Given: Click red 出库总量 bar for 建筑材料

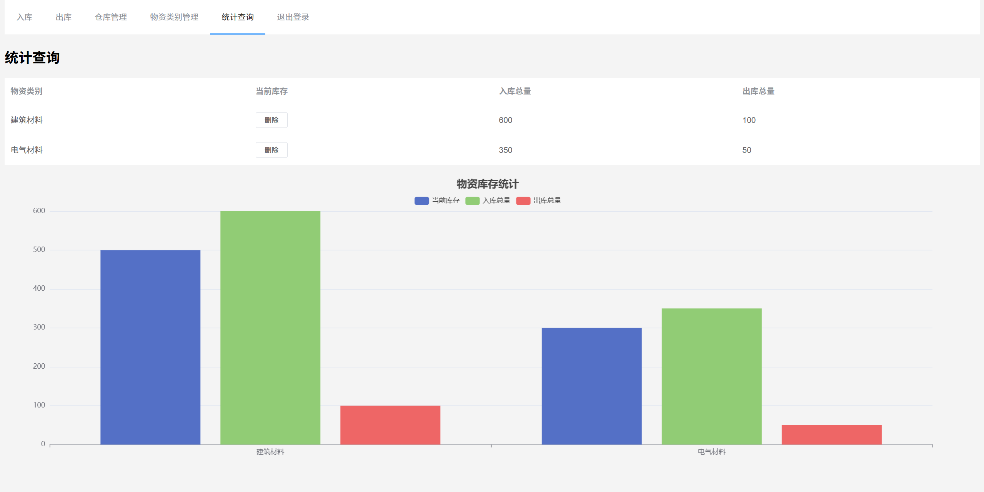Looking at the screenshot, I should tap(390, 425).
